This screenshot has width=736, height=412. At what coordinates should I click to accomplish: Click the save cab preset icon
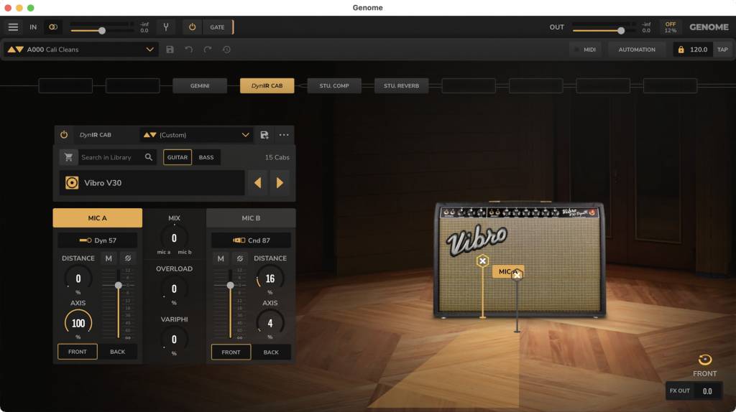coord(264,135)
